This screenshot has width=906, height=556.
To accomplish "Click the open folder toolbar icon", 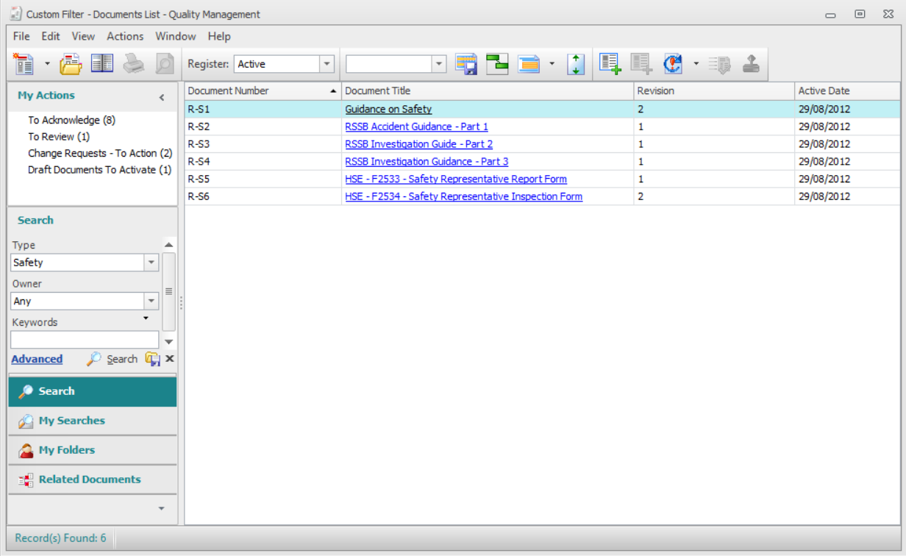I will click(x=70, y=63).
